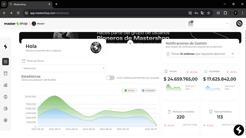This screenshot has height=138, width=246.
Task: Open the archive box sidebar icon
Action: coord(6,73)
